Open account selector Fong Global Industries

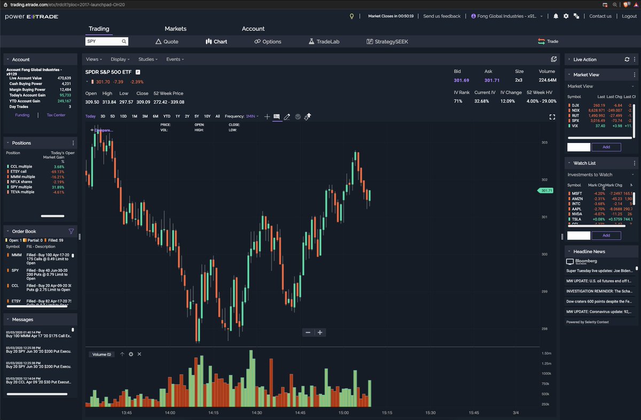click(x=507, y=16)
